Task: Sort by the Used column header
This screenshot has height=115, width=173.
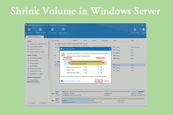Action: tap(85, 40)
